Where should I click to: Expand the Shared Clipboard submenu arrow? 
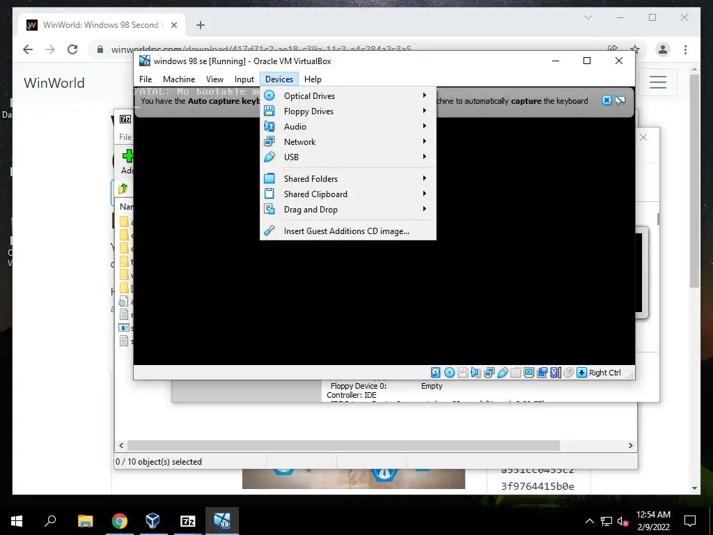pyautogui.click(x=424, y=194)
